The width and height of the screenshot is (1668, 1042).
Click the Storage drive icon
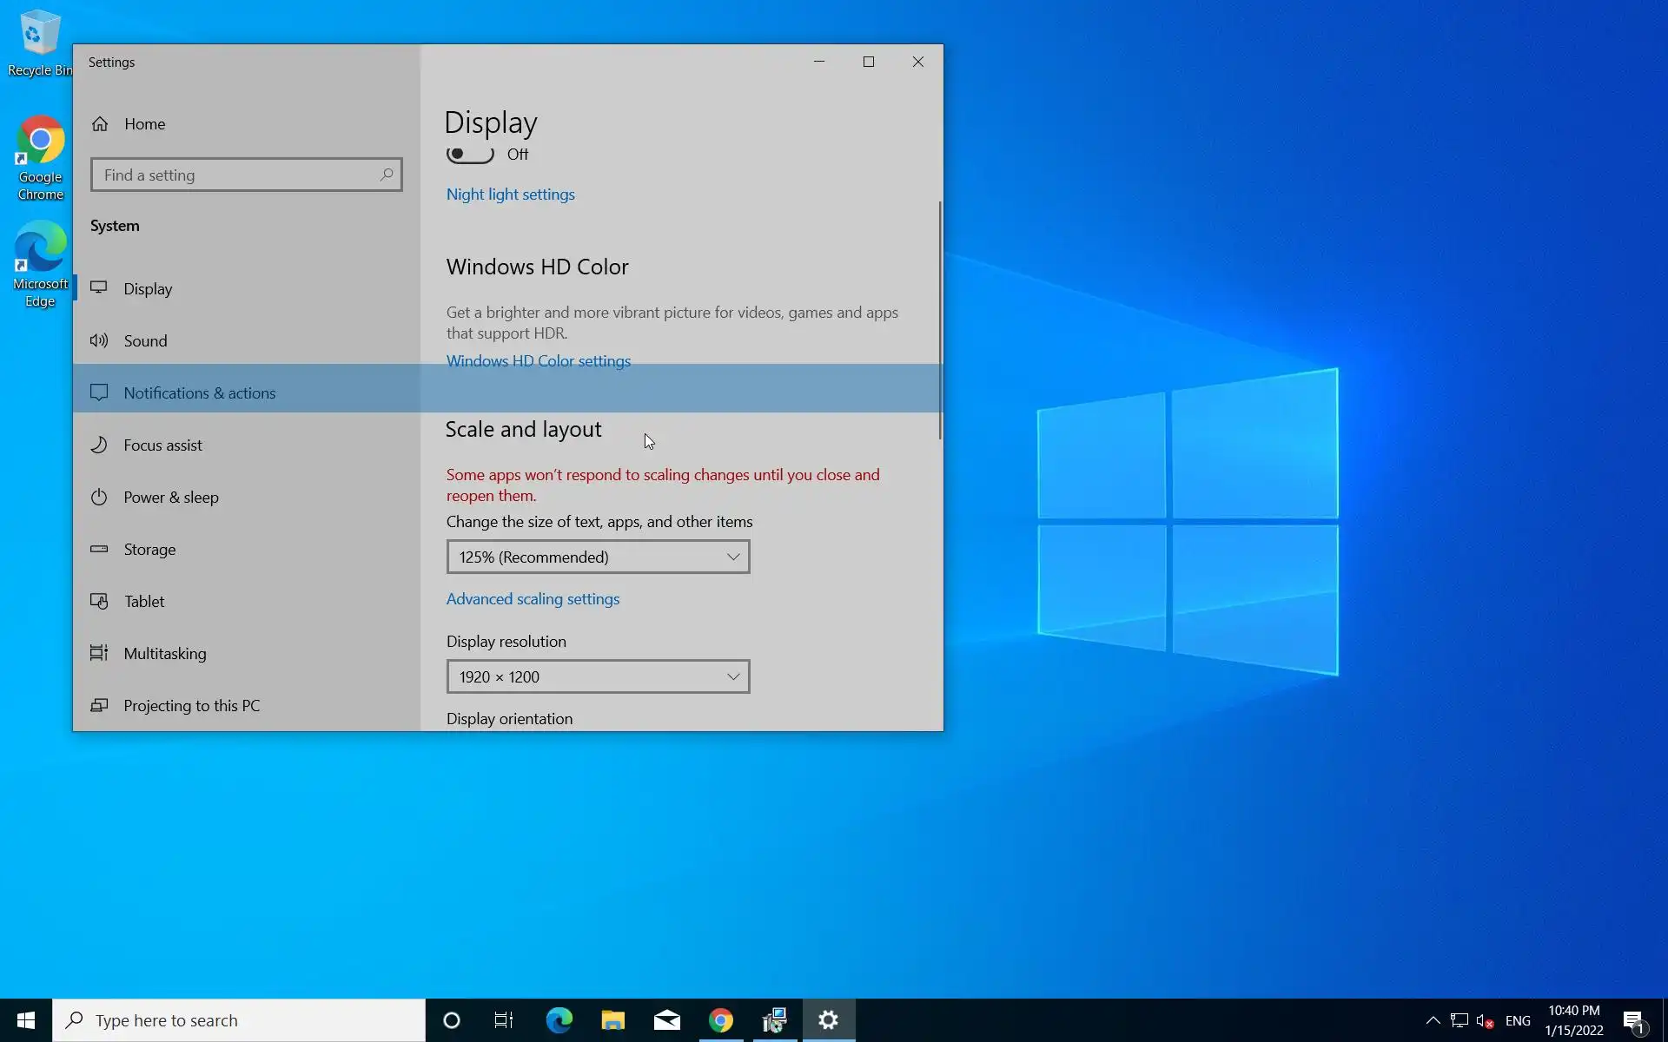point(99,549)
